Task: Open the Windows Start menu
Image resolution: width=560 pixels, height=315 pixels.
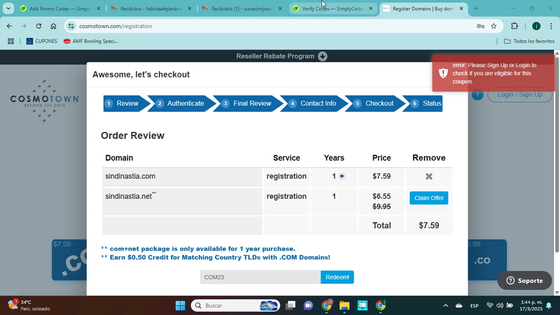Action: click(180, 306)
